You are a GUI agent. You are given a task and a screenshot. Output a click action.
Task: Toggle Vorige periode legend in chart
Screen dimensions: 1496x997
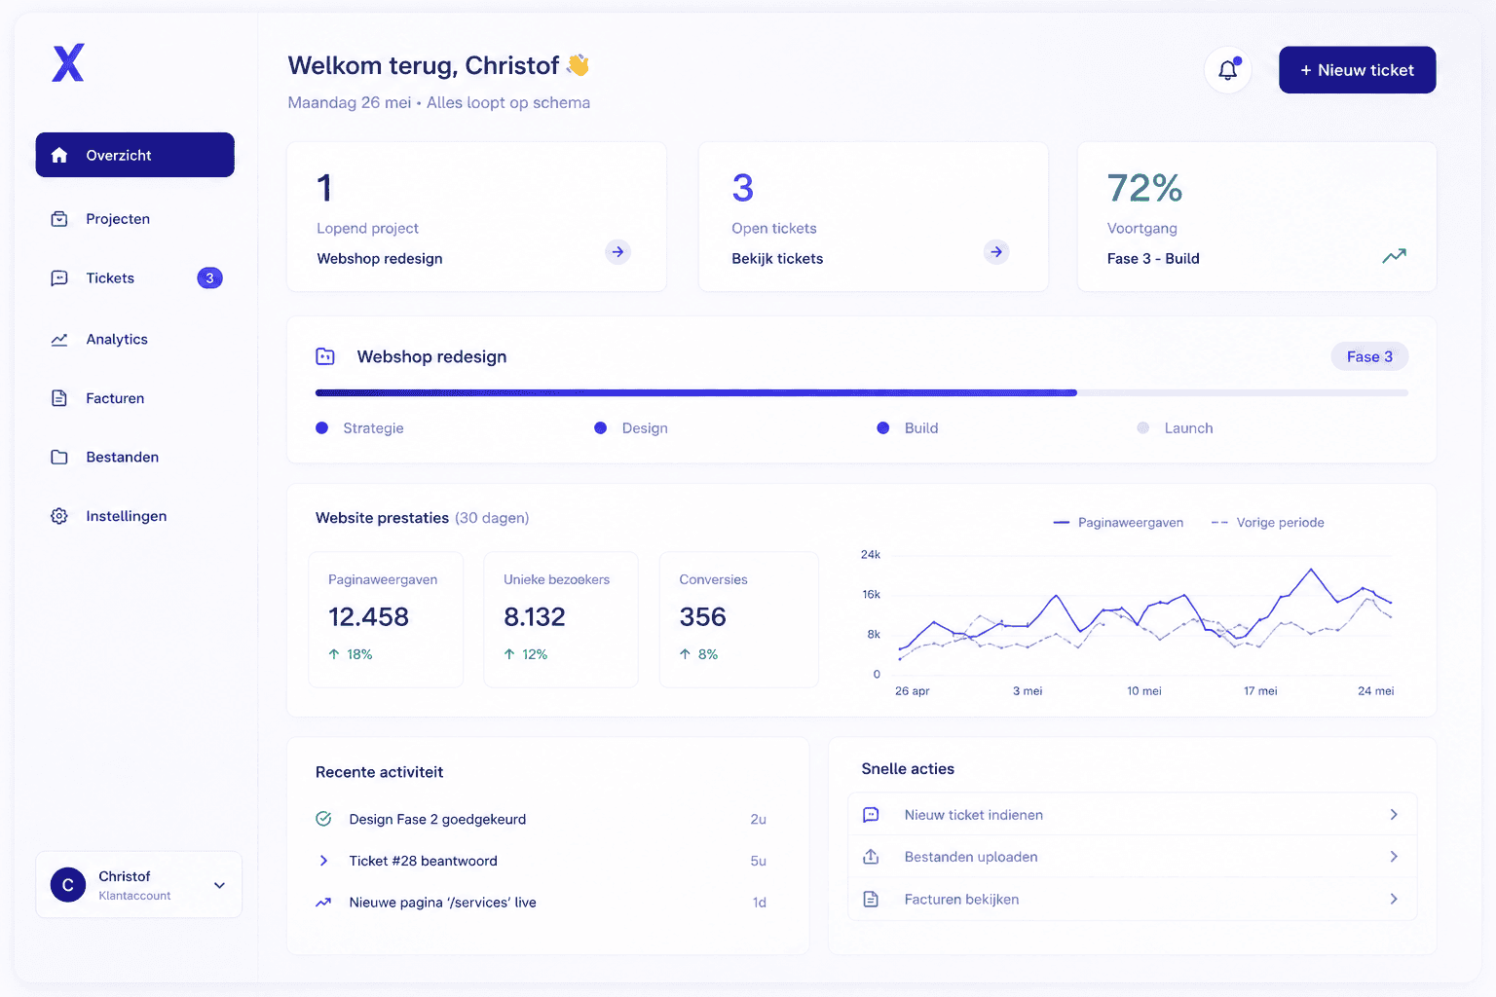(x=1267, y=523)
